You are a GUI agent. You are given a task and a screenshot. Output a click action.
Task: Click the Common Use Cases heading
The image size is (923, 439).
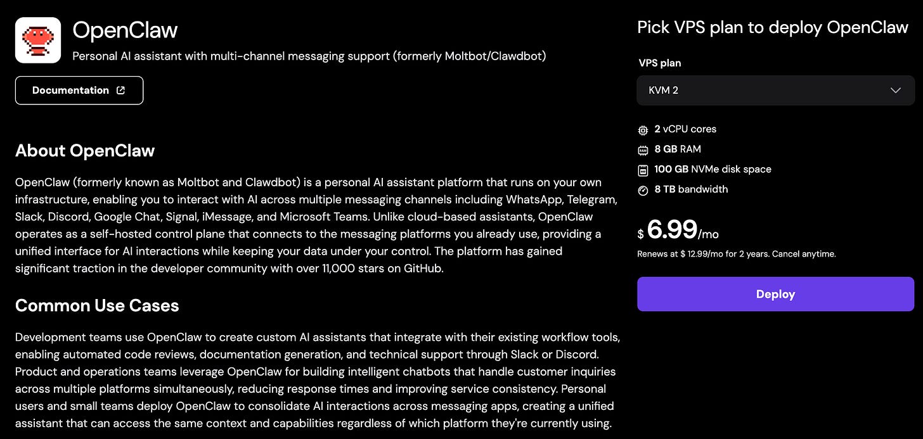point(96,305)
